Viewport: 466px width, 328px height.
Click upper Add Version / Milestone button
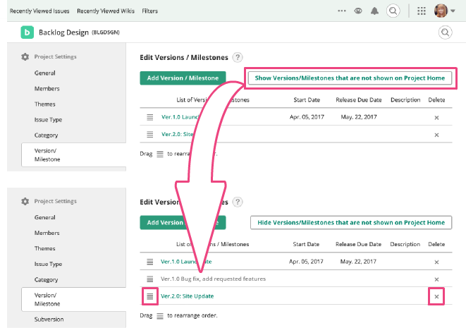tap(183, 78)
